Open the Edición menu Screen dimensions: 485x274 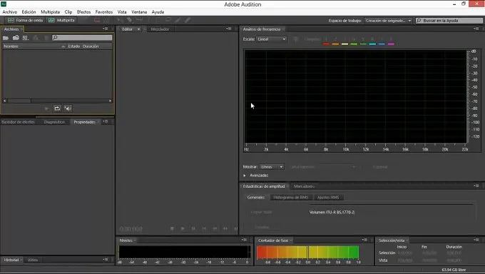click(29, 11)
